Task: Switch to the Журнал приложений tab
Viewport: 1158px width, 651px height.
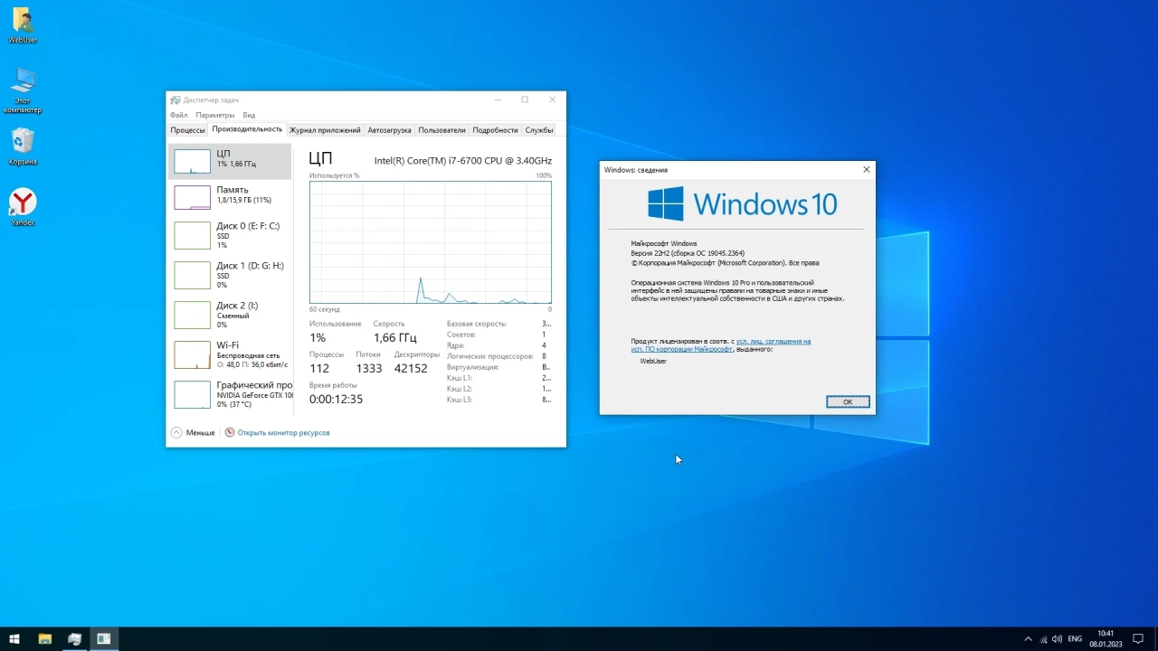Action: [325, 130]
